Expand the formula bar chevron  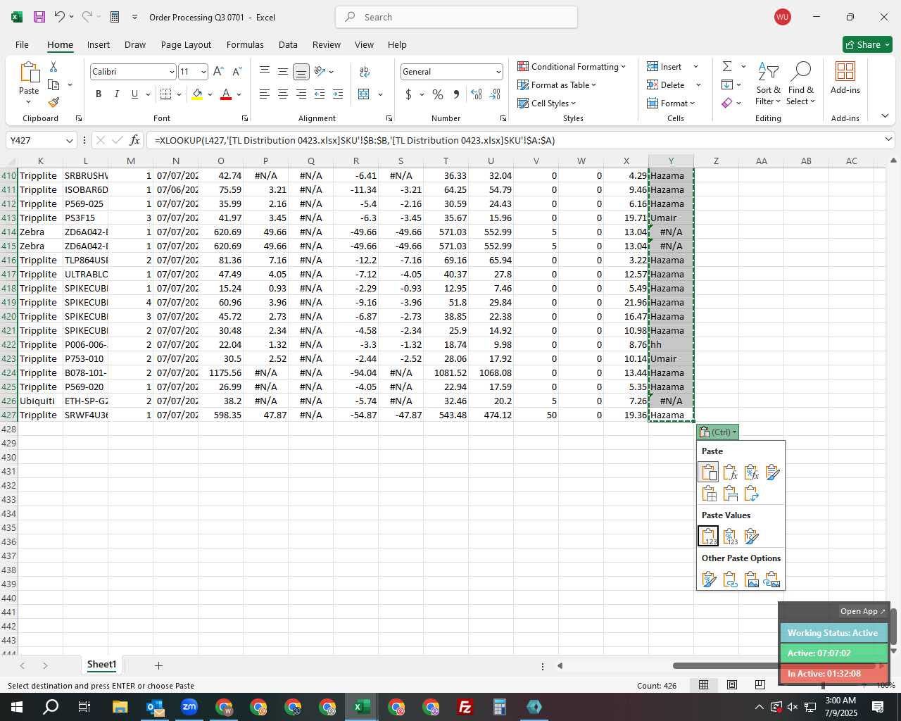pyautogui.click(x=888, y=139)
